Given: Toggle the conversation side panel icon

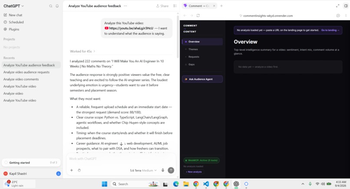Looking at the screenshot, I should click(x=175, y=6).
